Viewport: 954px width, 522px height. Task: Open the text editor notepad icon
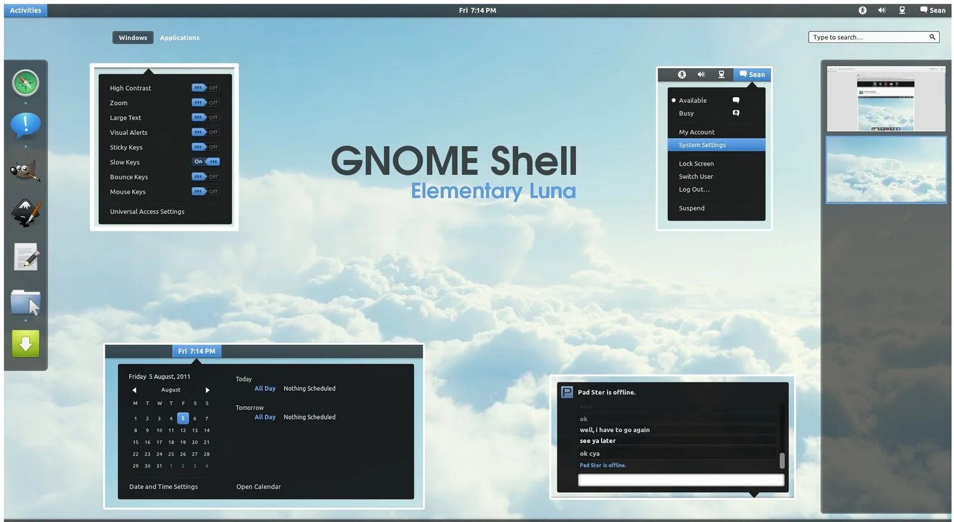(26, 257)
